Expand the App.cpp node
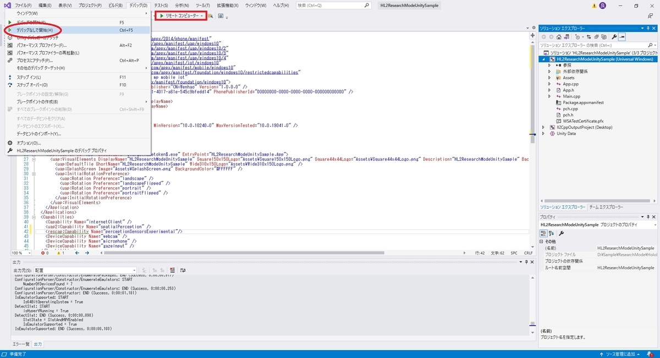Screen dimensions: 660x358 point(549,84)
